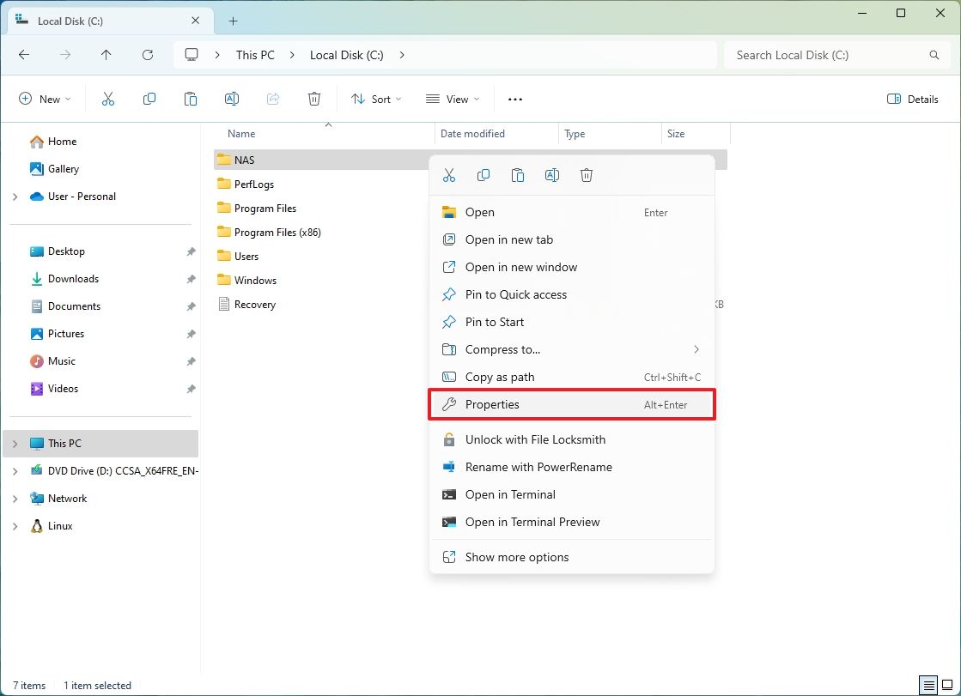This screenshot has width=961, height=696.
Task: Open the Sort dropdown
Action: pos(376,99)
